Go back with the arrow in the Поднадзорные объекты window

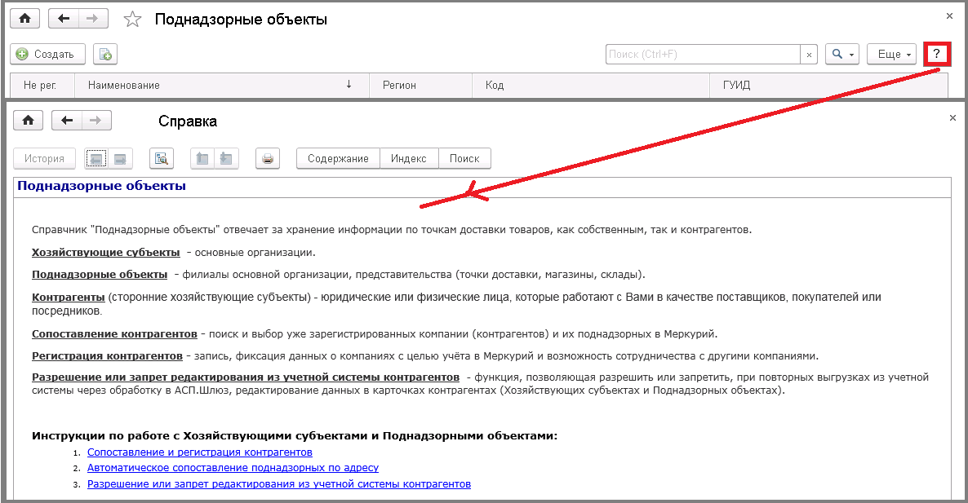coord(63,19)
